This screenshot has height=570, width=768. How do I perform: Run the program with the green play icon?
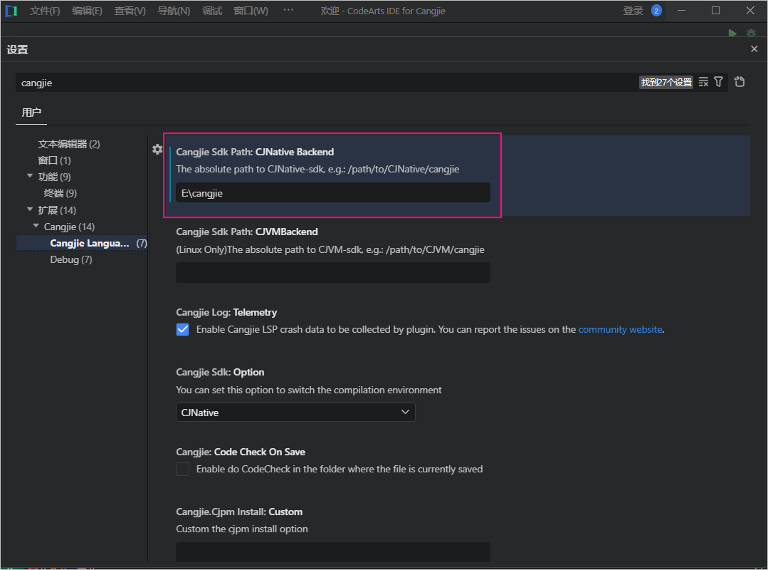(732, 33)
